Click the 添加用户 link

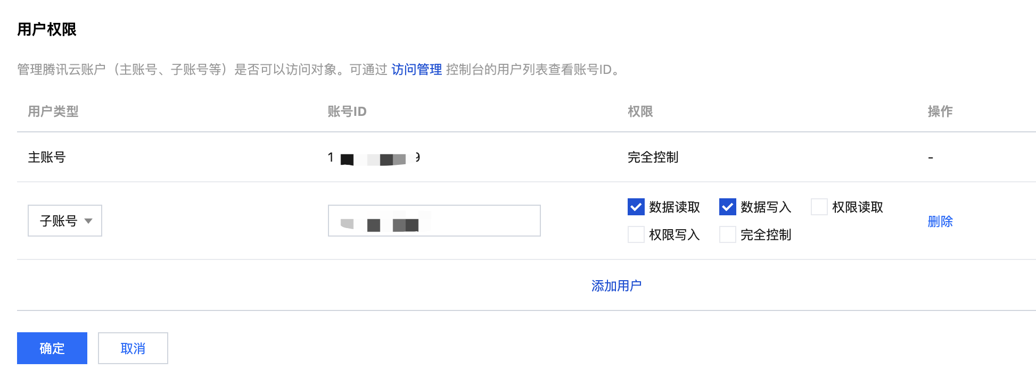point(616,286)
